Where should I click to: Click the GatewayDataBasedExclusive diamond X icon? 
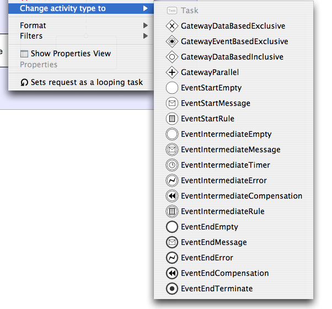point(172,26)
